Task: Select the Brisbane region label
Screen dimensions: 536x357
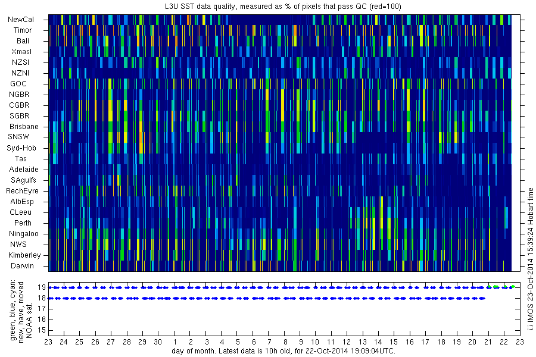Action: tap(24, 126)
